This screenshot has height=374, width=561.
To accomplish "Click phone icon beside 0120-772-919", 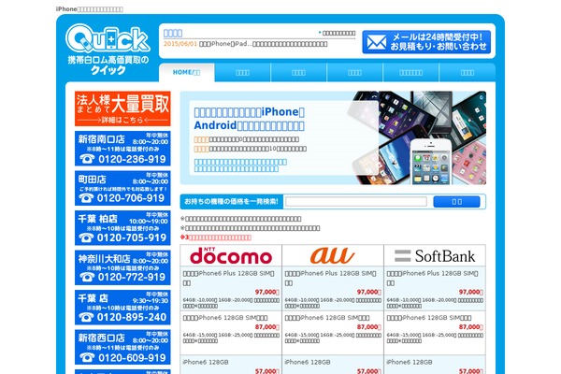I will [87, 277].
